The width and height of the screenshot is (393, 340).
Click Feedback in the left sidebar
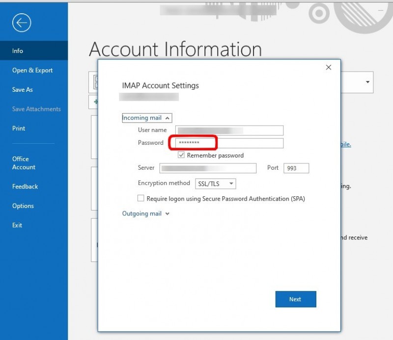25,186
